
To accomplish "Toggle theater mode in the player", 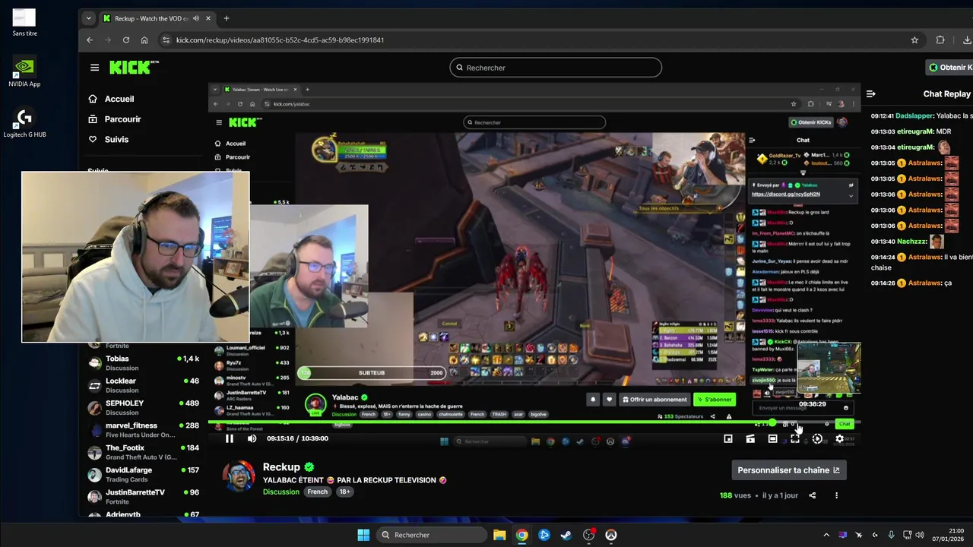I will pyautogui.click(x=772, y=438).
